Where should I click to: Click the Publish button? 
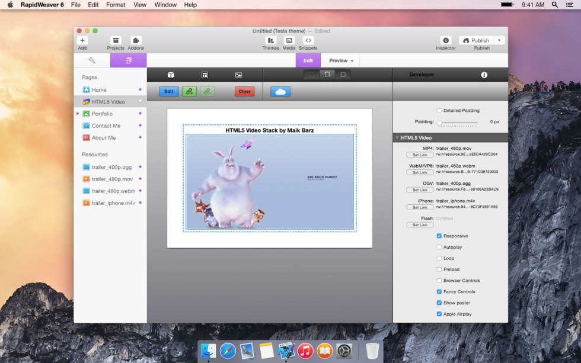click(477, 40)
